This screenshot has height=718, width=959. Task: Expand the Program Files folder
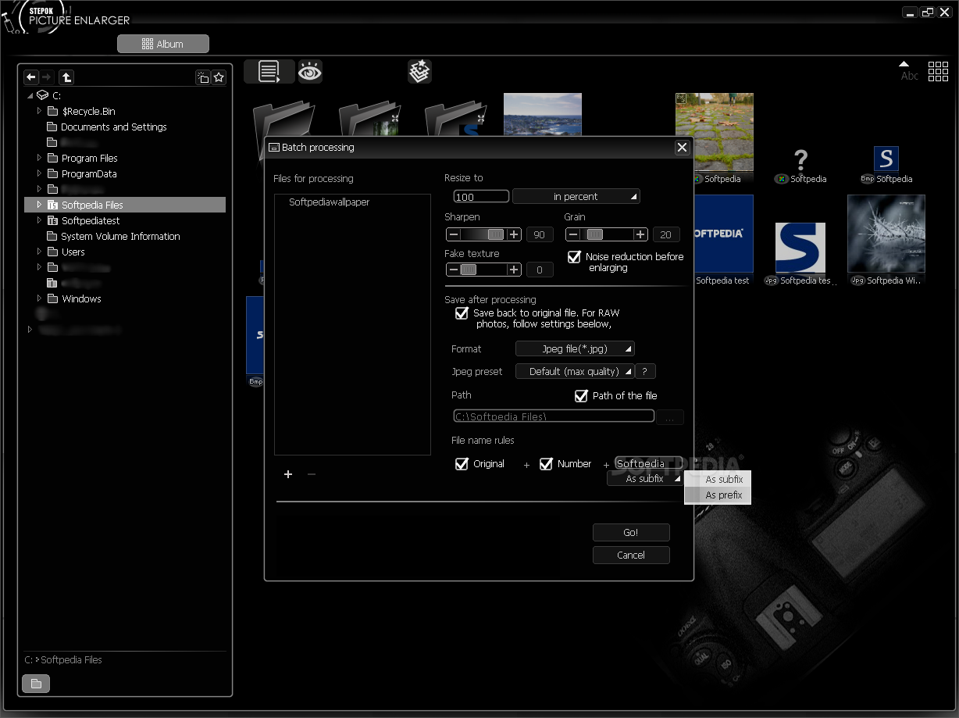39,158
